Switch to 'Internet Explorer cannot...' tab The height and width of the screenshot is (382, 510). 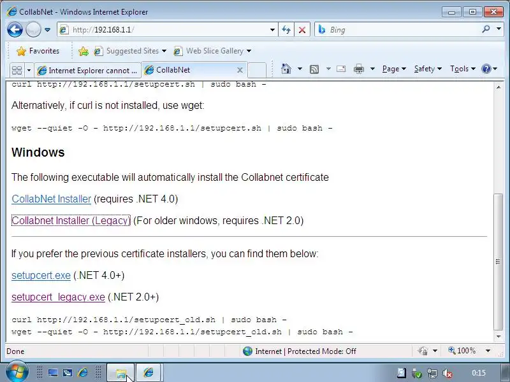pyautogui.click(x=88, y=71)
